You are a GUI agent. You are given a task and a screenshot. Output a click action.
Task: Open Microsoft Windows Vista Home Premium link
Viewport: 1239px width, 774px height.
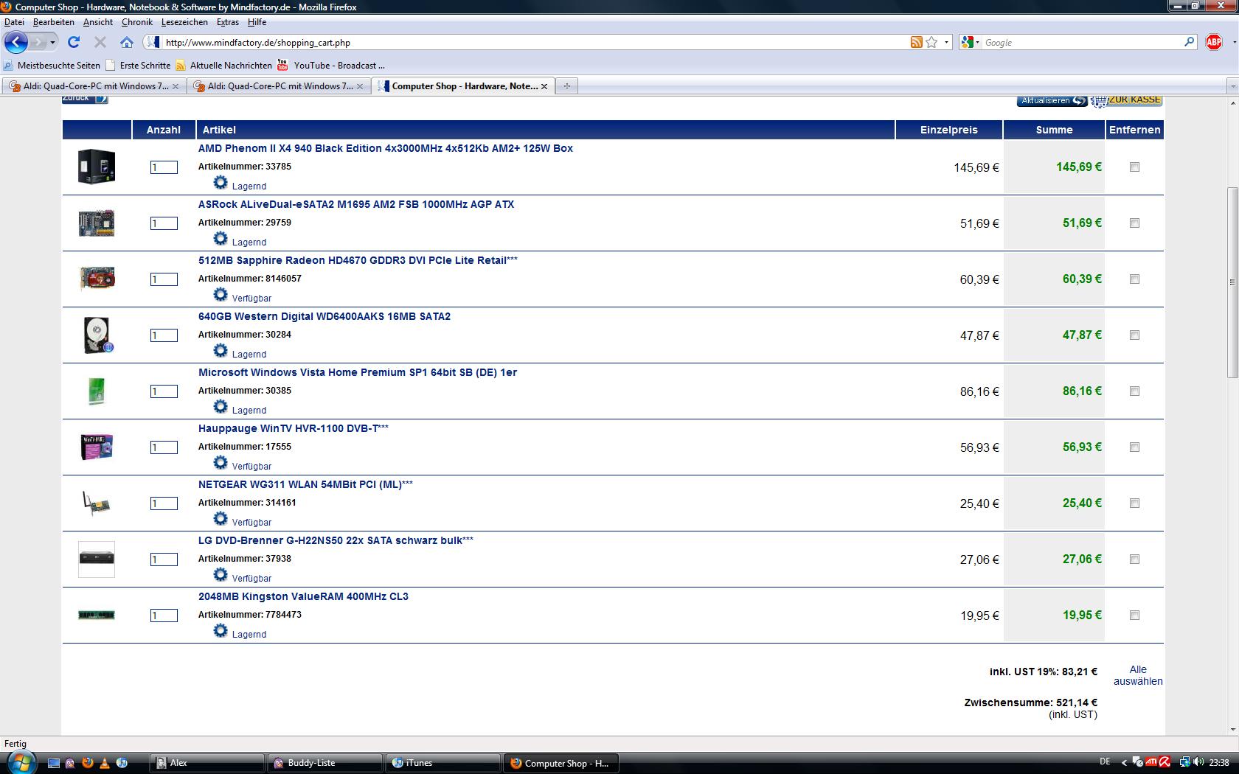click(x=357, y=372)
